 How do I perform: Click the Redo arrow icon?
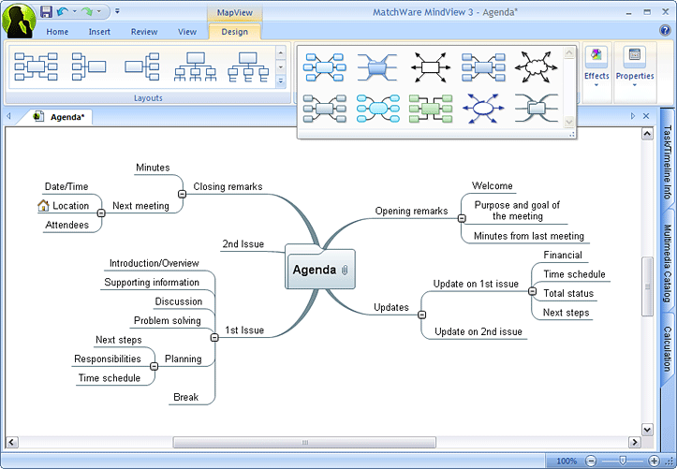pyautogui.click(x=87, y=11)
